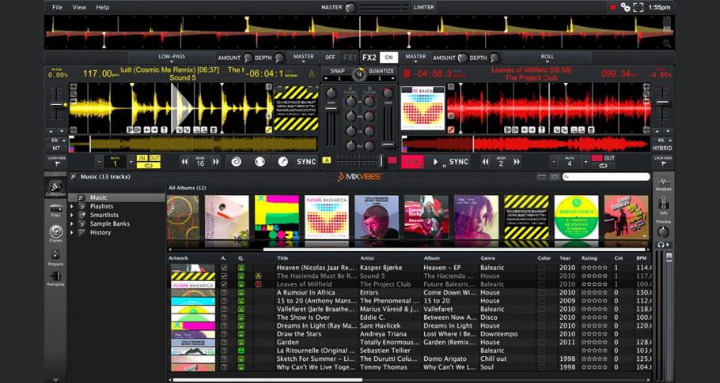This screenshot has height=383, width=720.
Task: Zoom in deck A waveform plus icon
Action: pyautogui.click(x=74, y=86)
